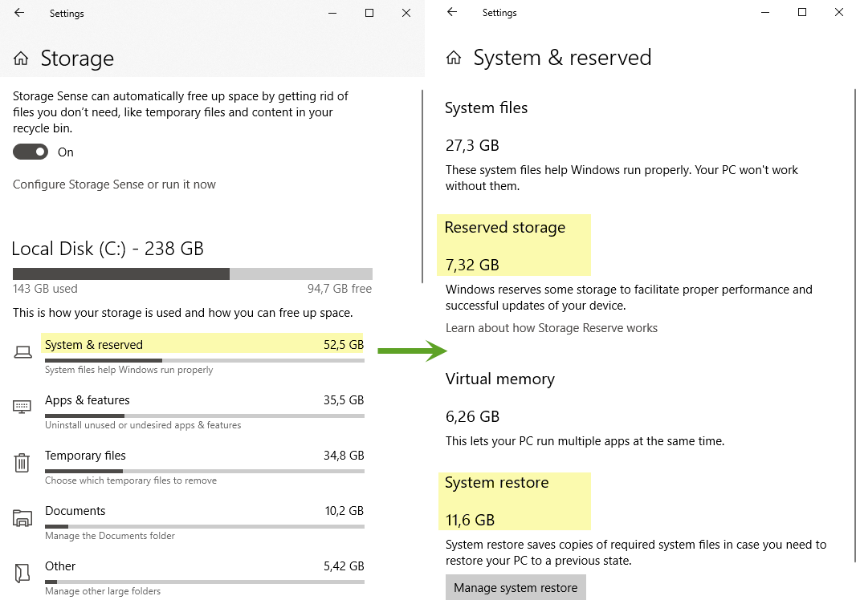Turn off the Storage Sense toggle
856x600 pixels.
point(31,152)
